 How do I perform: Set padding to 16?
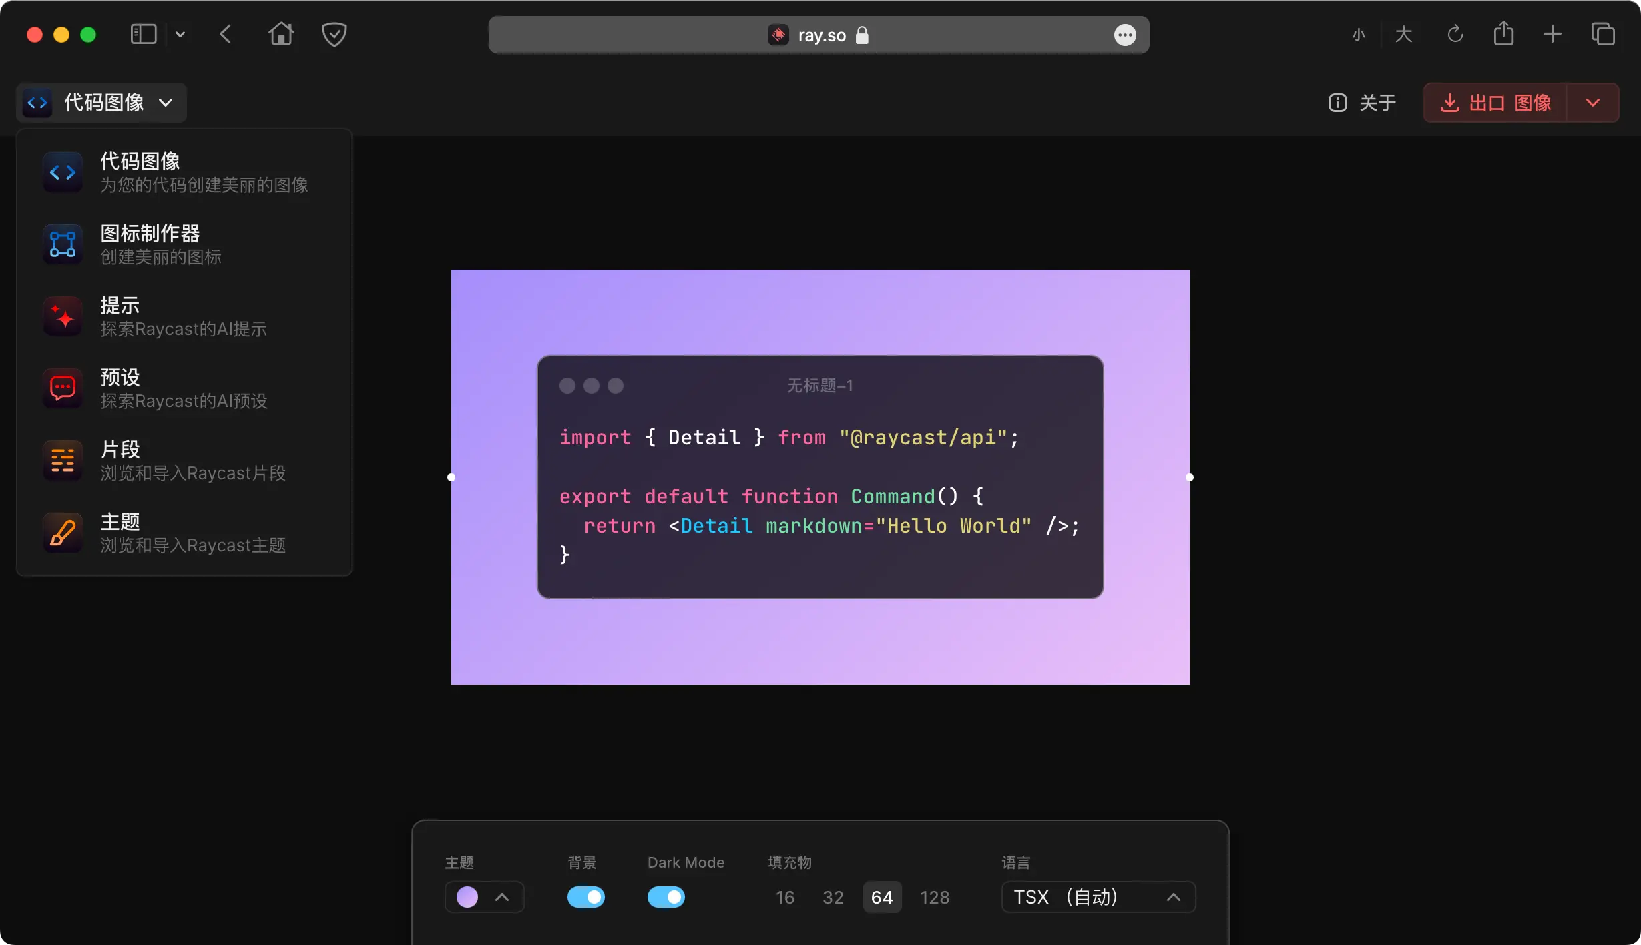tap(785, 897)
